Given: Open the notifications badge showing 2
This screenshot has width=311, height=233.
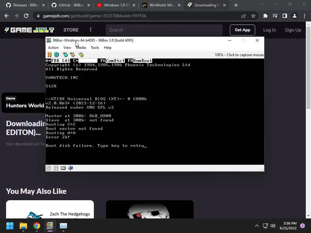Looking at the screenshot, I should pos(302,226).
